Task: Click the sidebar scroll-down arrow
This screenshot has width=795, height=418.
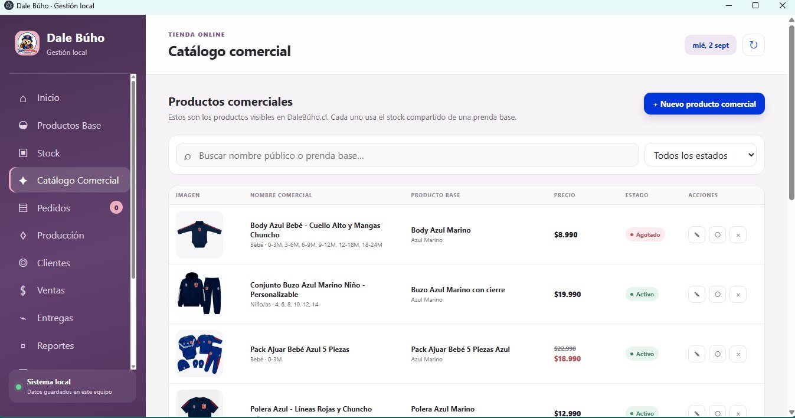Action: click(133, 366)
